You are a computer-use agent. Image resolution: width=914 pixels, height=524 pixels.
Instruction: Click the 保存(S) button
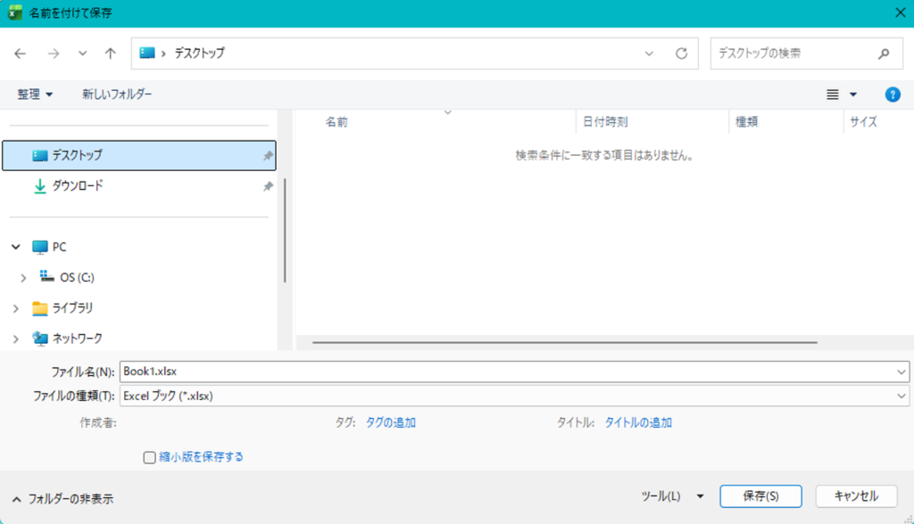click(760, 496)
